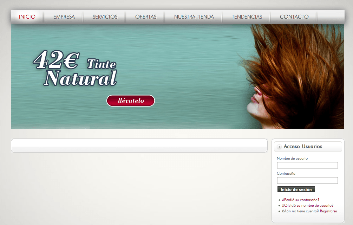Open the INICIO menu item
The image size is (353, 225).
(27, 17)
